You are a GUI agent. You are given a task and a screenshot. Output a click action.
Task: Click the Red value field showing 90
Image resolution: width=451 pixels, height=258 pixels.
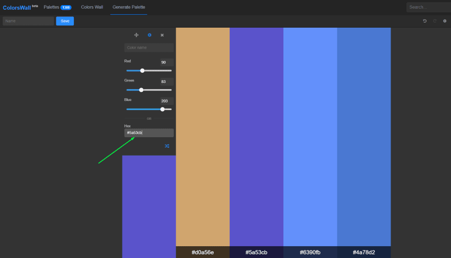click(167, 62)
